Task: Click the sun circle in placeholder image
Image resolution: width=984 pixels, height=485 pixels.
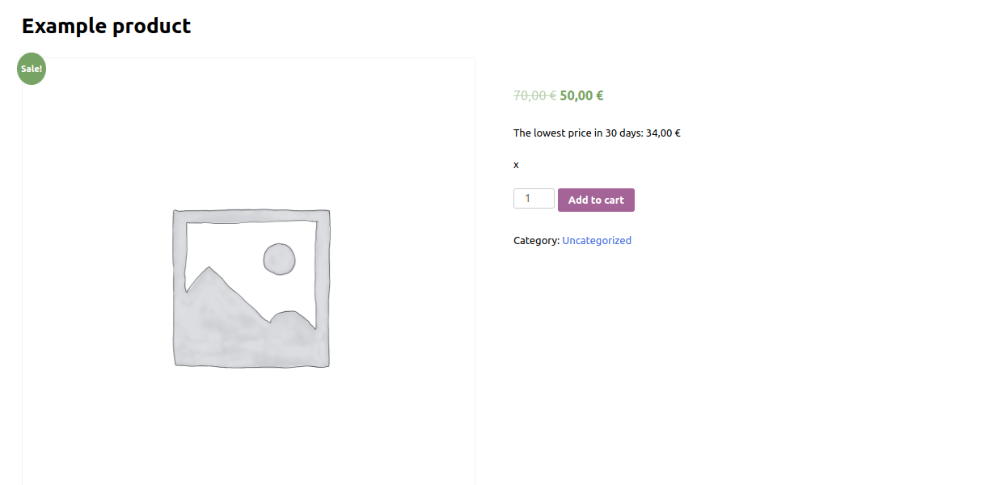Action: [x=279, y=259]
